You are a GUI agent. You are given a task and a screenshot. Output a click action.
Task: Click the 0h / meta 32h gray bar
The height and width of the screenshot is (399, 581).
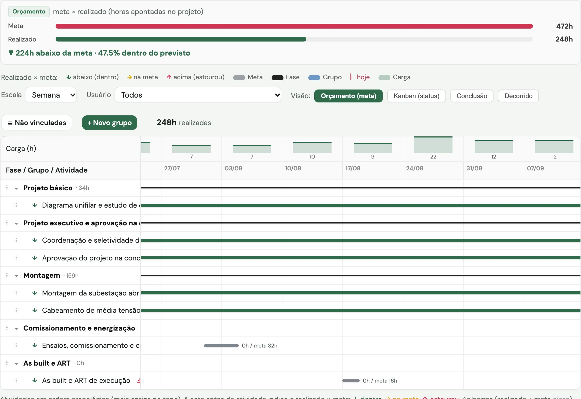click(x=221, y=346)
